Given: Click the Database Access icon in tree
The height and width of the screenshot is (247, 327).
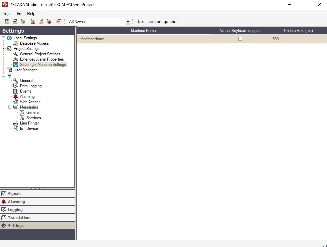Looking at the screenshot, I should (x=16, y=43).
